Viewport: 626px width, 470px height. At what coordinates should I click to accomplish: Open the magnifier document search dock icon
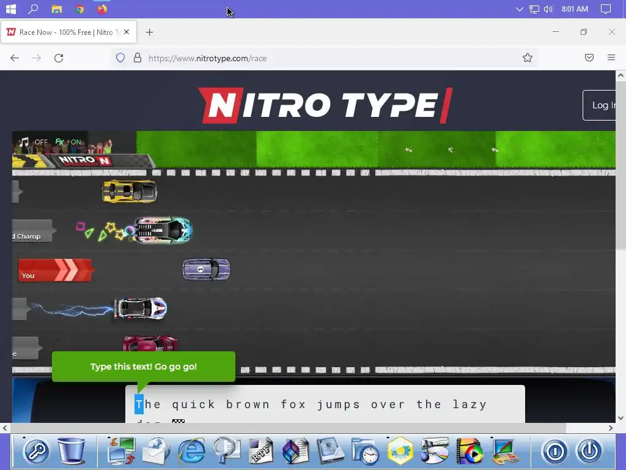pos(226,451)
